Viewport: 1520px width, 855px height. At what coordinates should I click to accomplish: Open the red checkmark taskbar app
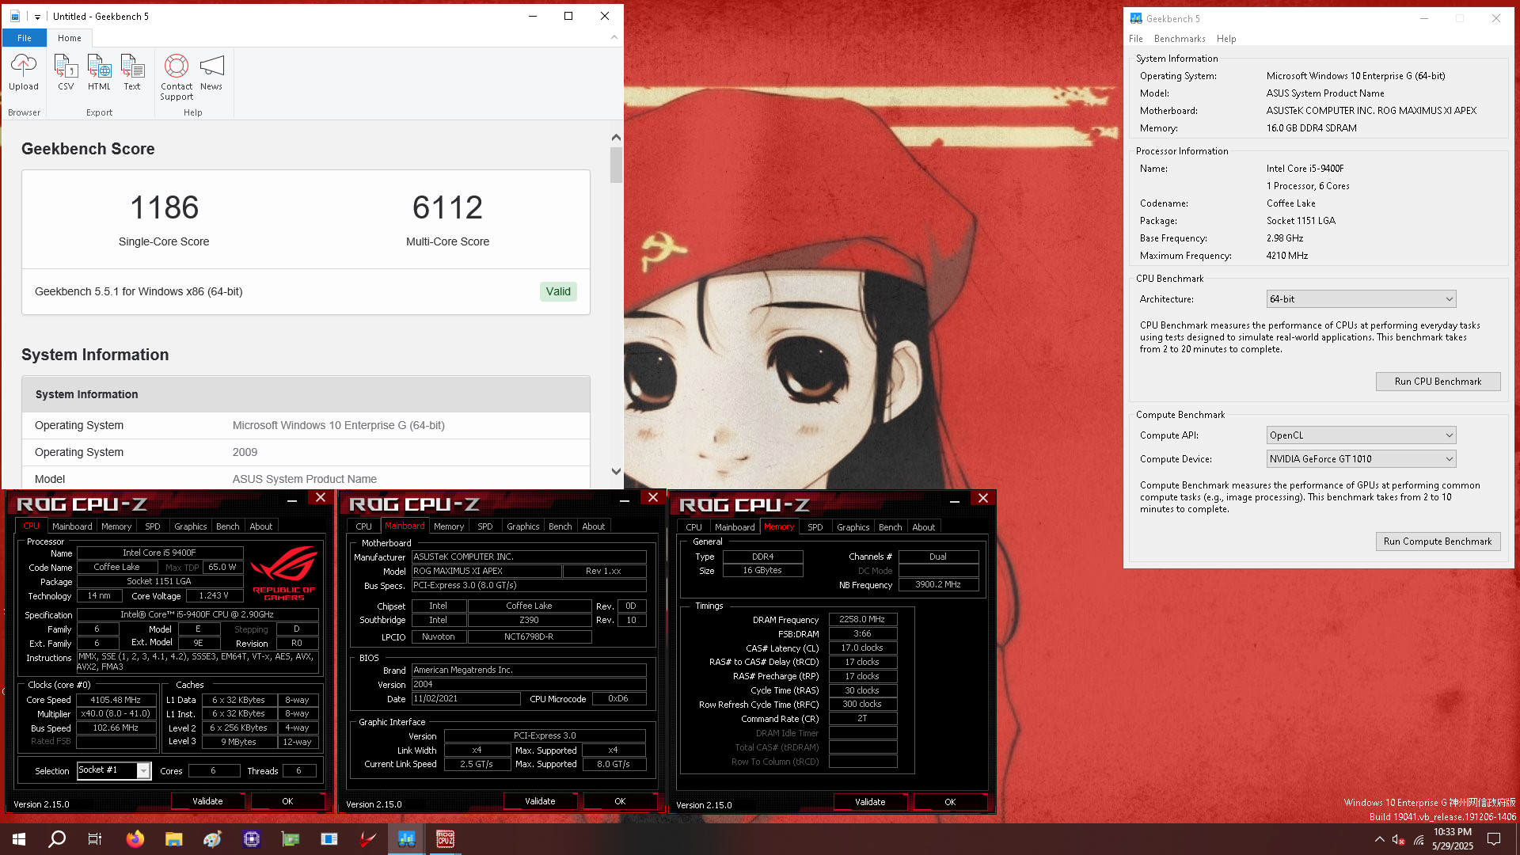pyautogui.click(x=368, y=839)
